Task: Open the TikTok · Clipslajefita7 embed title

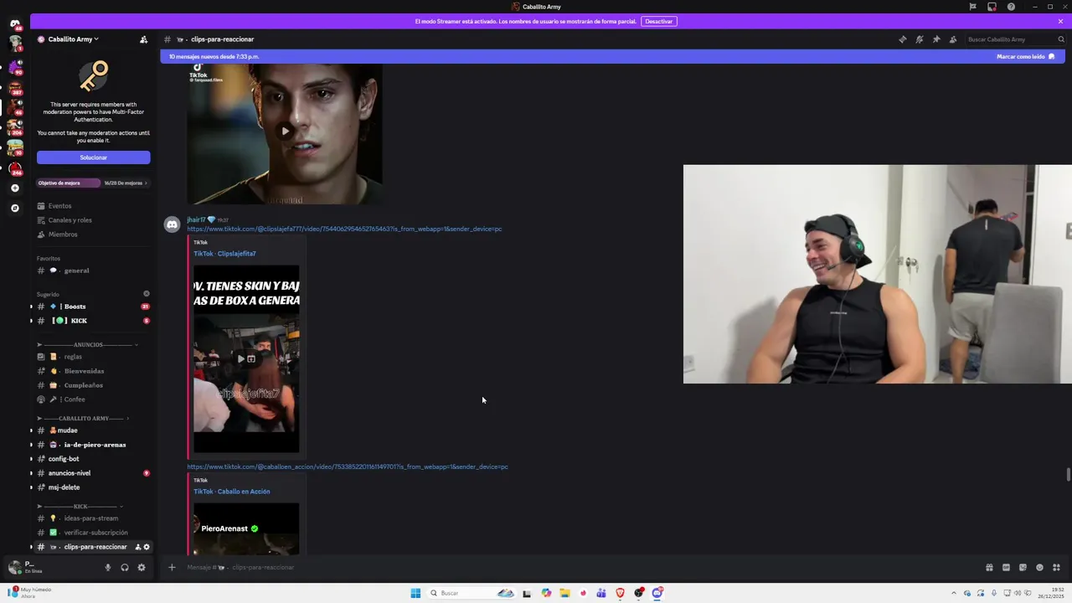Action: click(224, 254)
